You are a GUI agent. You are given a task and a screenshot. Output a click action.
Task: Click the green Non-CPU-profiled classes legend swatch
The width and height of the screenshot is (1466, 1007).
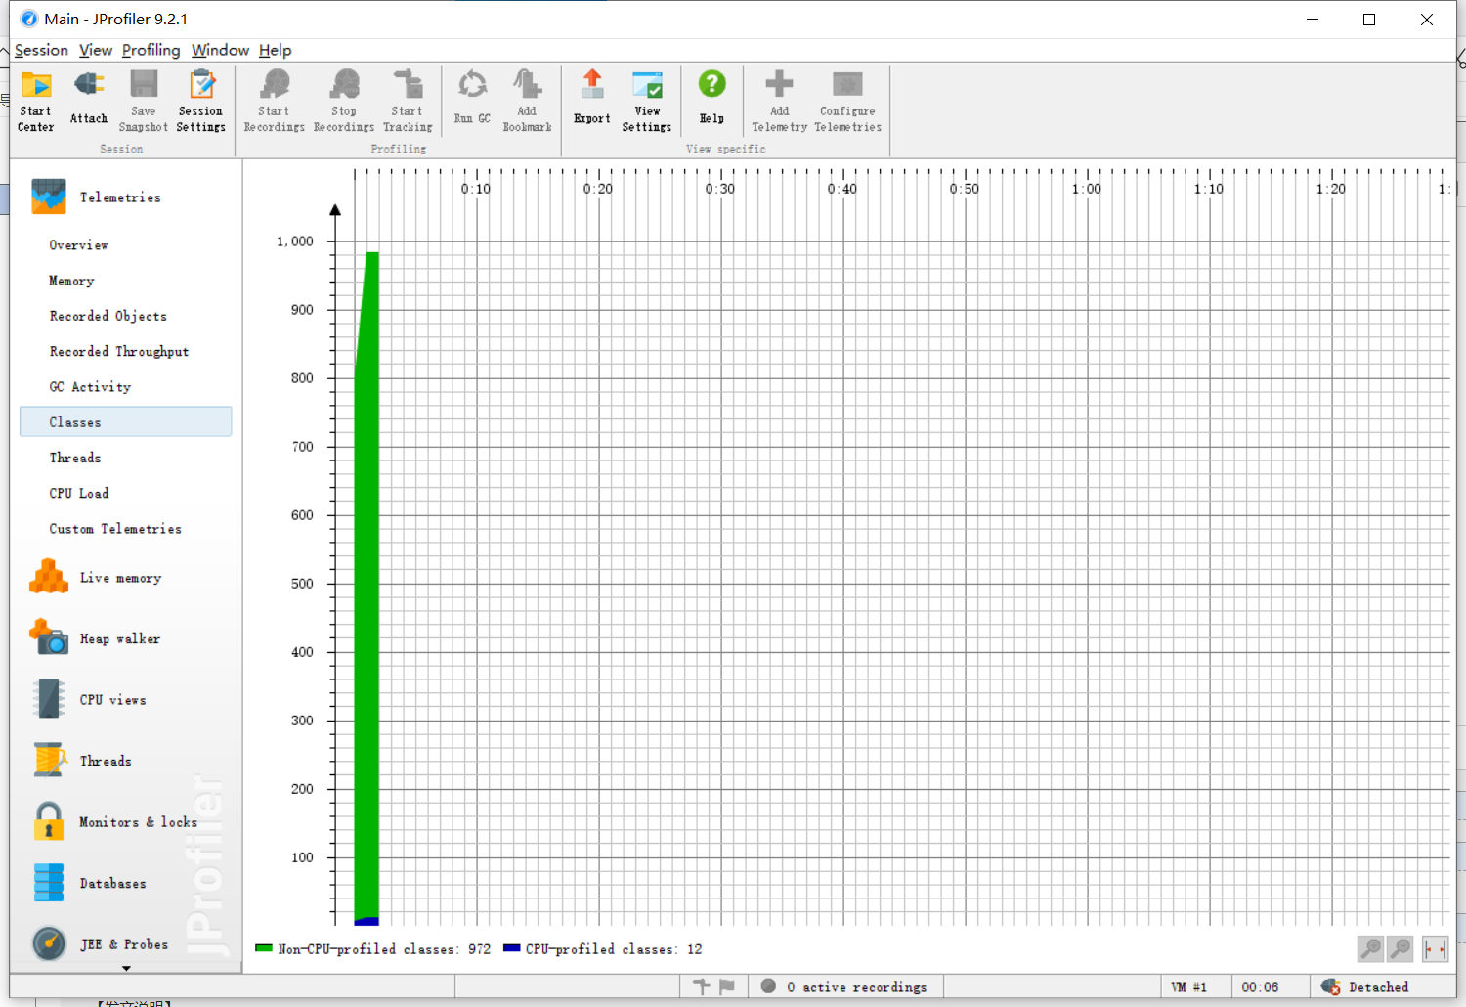click(x=264, y=948)
